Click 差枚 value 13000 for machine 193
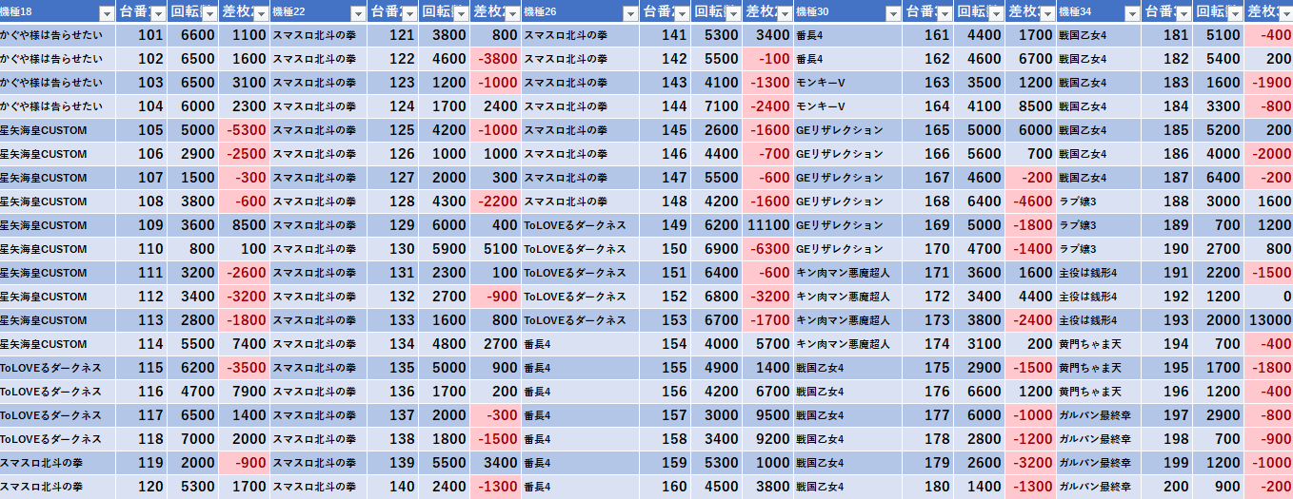The height and width of the screenshot is (499, 1293). tap(1268, 320)
